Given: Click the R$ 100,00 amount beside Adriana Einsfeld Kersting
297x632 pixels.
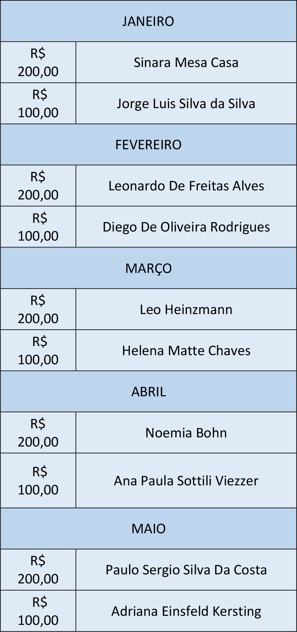Looking at the screenshot, I should coord(38,611).
